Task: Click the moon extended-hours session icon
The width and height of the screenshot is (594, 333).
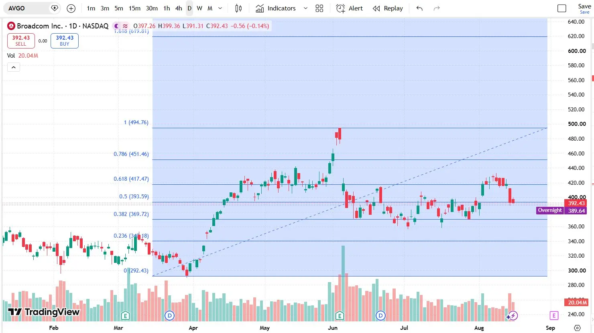Action: point(117,26)
